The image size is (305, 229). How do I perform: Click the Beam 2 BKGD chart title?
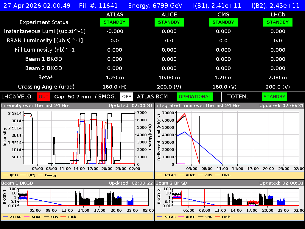(x=171, y=183)
